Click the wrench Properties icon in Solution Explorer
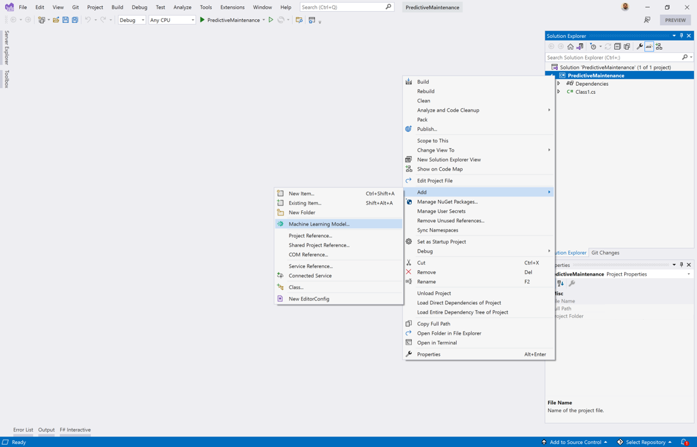Viewport: 697px width, 447px height. point(640,46)
